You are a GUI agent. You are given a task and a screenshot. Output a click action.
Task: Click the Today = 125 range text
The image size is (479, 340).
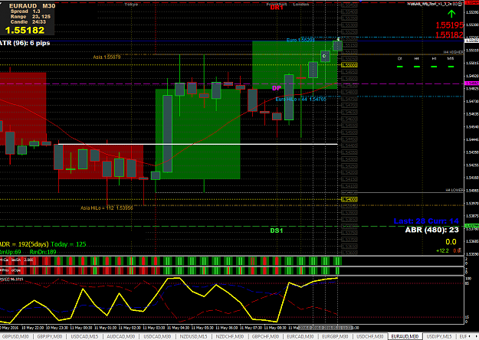(68, 244)
